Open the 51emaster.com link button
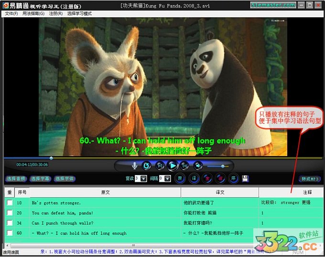325x257 pixels. coord(273,5)
